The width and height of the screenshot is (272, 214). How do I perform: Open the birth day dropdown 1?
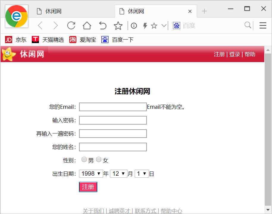click(x=142, y=174)
